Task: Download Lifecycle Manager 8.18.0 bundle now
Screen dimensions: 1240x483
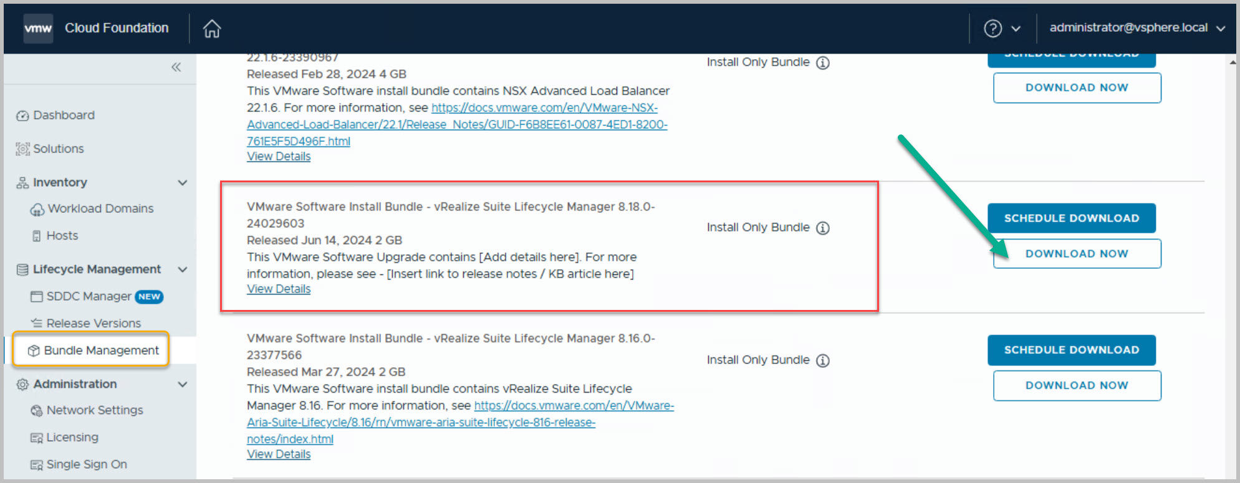Action: tap(1077, 254)
